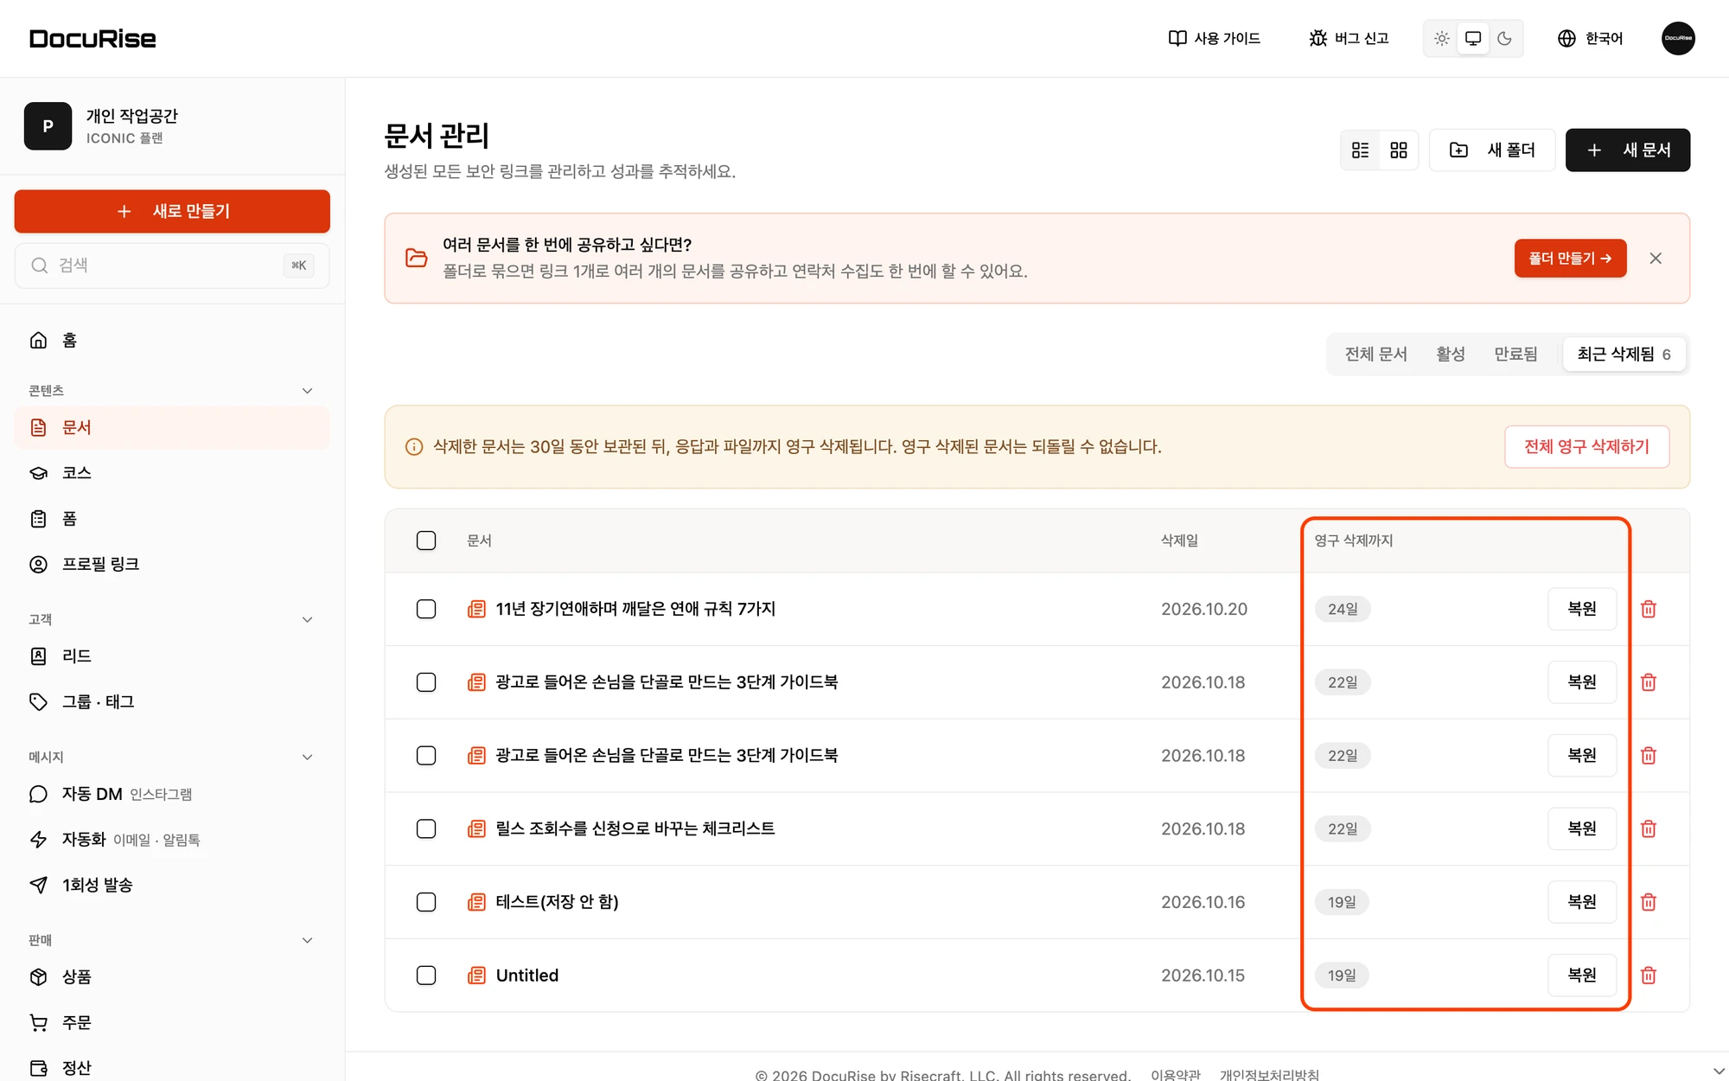
Task: Delete the 릴스 조회수를 document permanently via trash icon
Action: 1649,828
